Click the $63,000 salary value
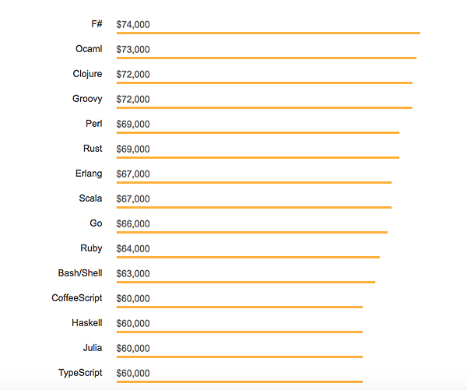 point(133,274)
